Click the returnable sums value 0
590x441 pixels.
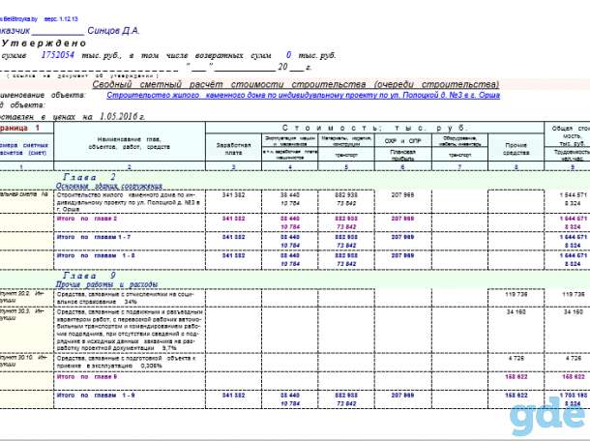288,55
